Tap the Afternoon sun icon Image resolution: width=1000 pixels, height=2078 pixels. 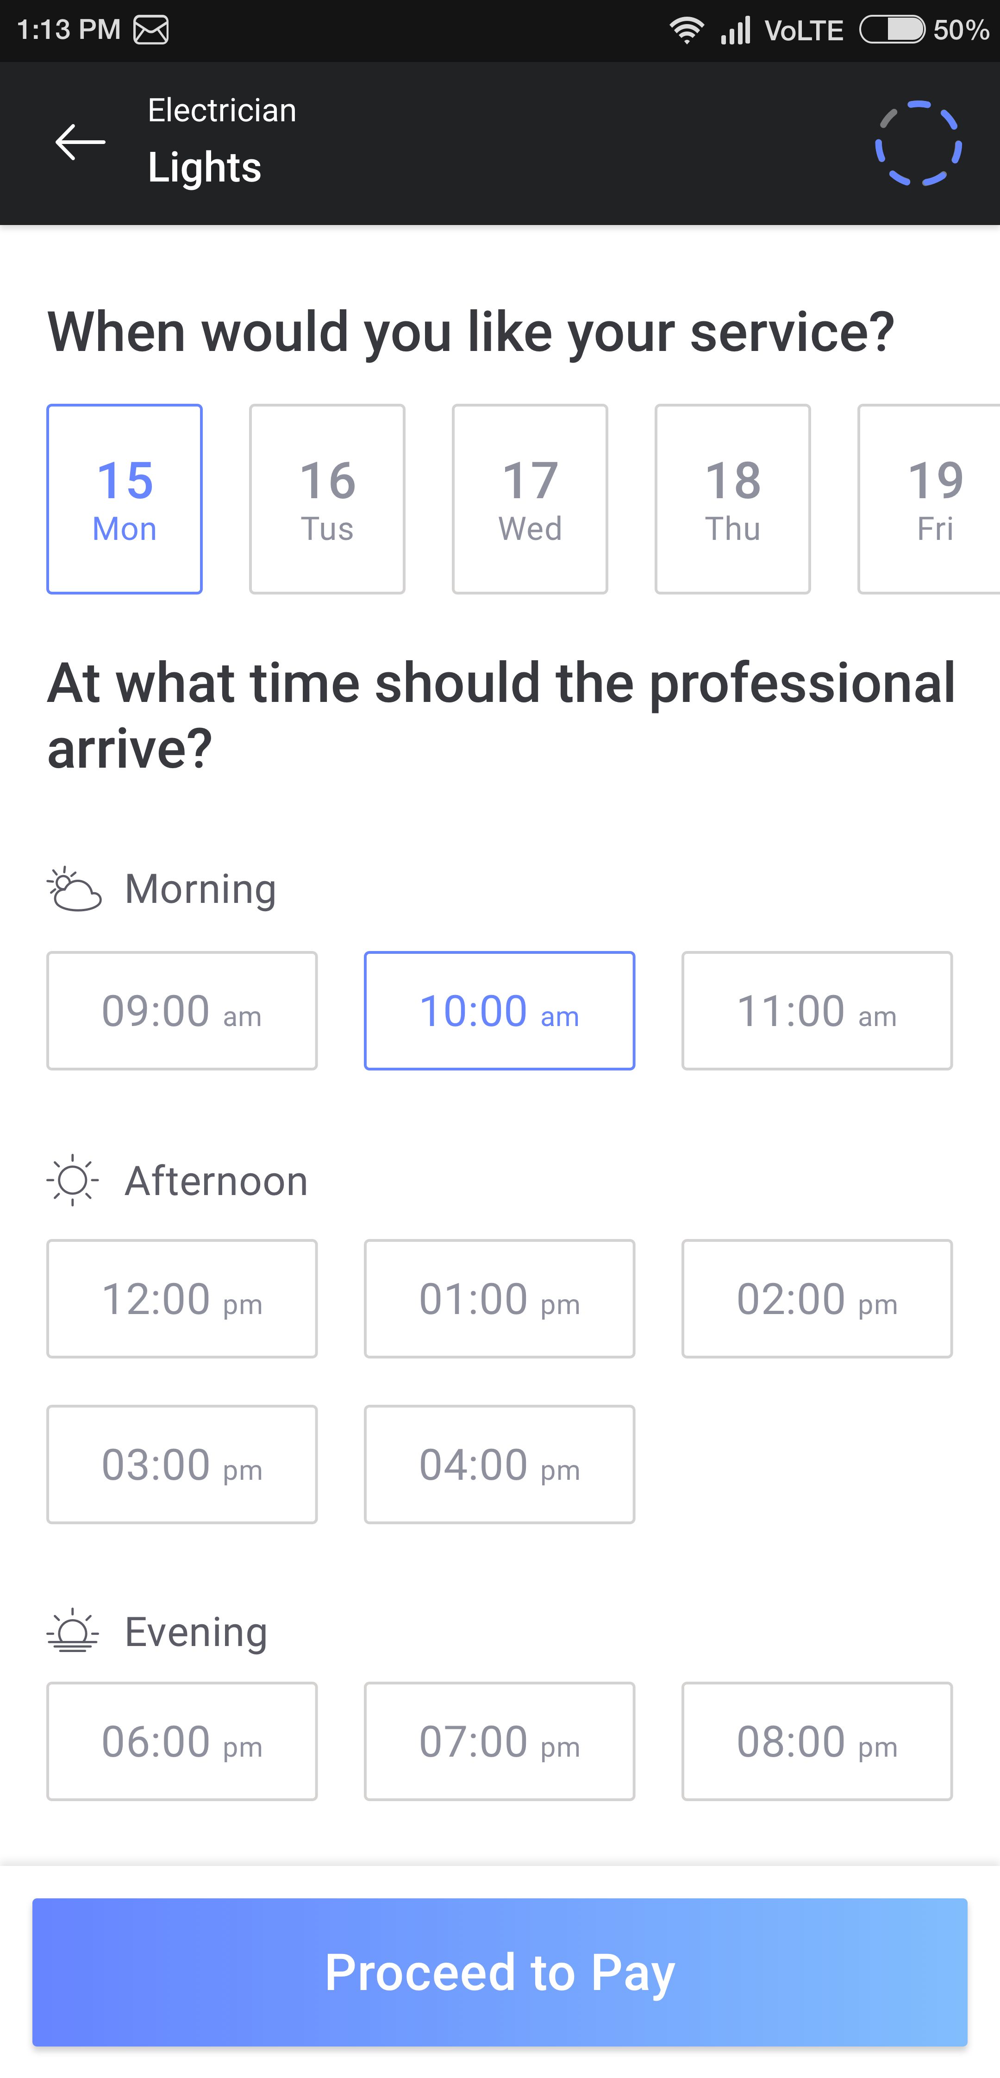pos(73,1180)
